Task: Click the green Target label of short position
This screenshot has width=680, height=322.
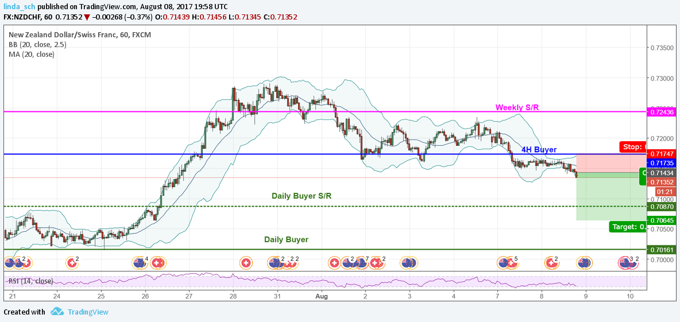Action: 628,226
